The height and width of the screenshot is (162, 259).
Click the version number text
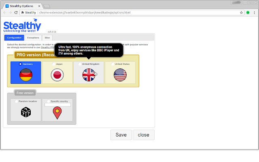click(x=52, y=32)
